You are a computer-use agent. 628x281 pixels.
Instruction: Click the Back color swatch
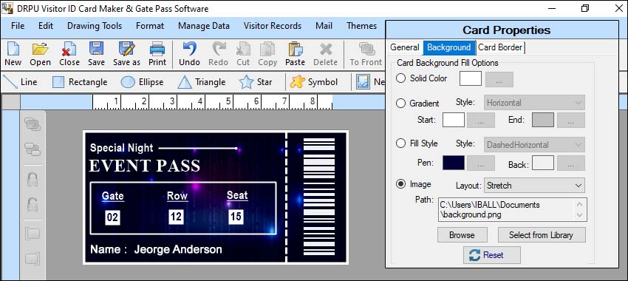[543, 163]
